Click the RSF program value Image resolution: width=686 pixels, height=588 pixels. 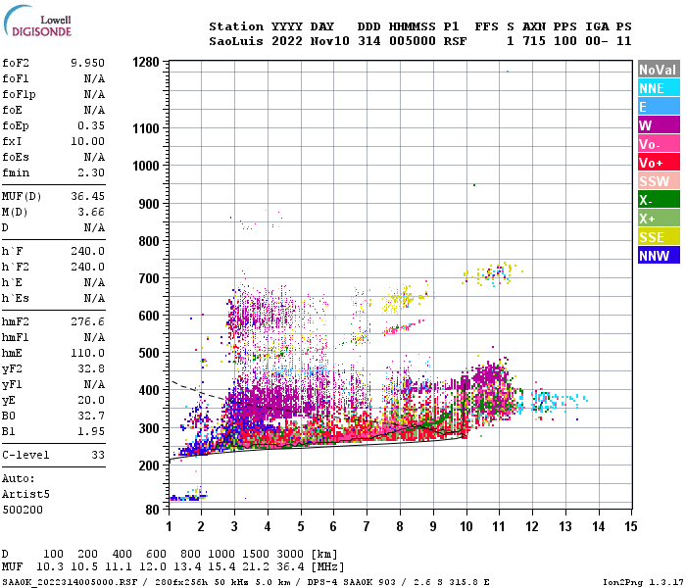click(x=455, y=41)
